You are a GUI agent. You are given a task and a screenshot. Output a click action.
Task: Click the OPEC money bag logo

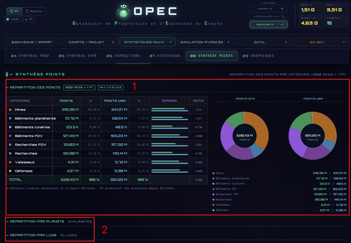point(124,11)
